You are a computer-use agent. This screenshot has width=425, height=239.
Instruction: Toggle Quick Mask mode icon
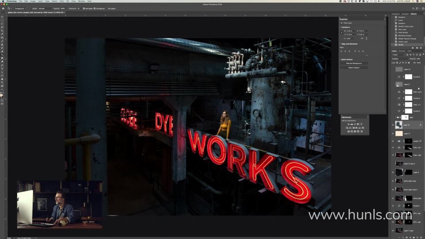pyautogui.click(x=2, y=100)
